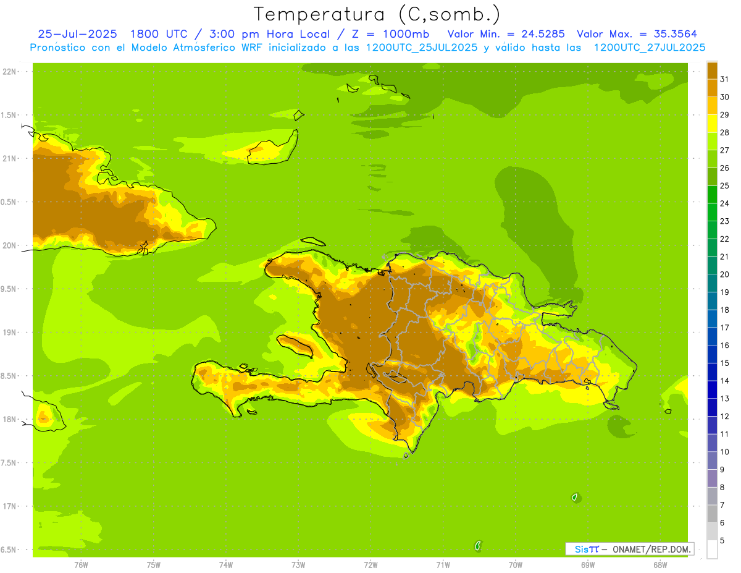The width and height of the screenshot is (741, 573).
Task: Click the 74W longitude axis label
Action: point(226,565)
